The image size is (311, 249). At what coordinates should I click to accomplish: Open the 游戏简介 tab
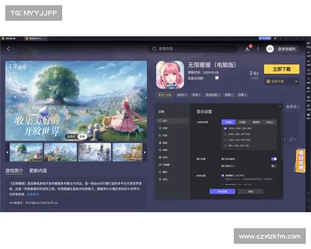click(14, 171)
